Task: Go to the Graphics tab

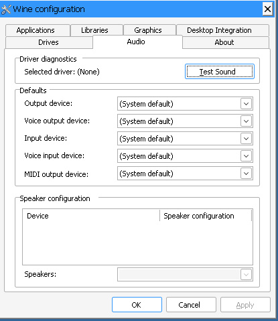Action: (149, 30)
